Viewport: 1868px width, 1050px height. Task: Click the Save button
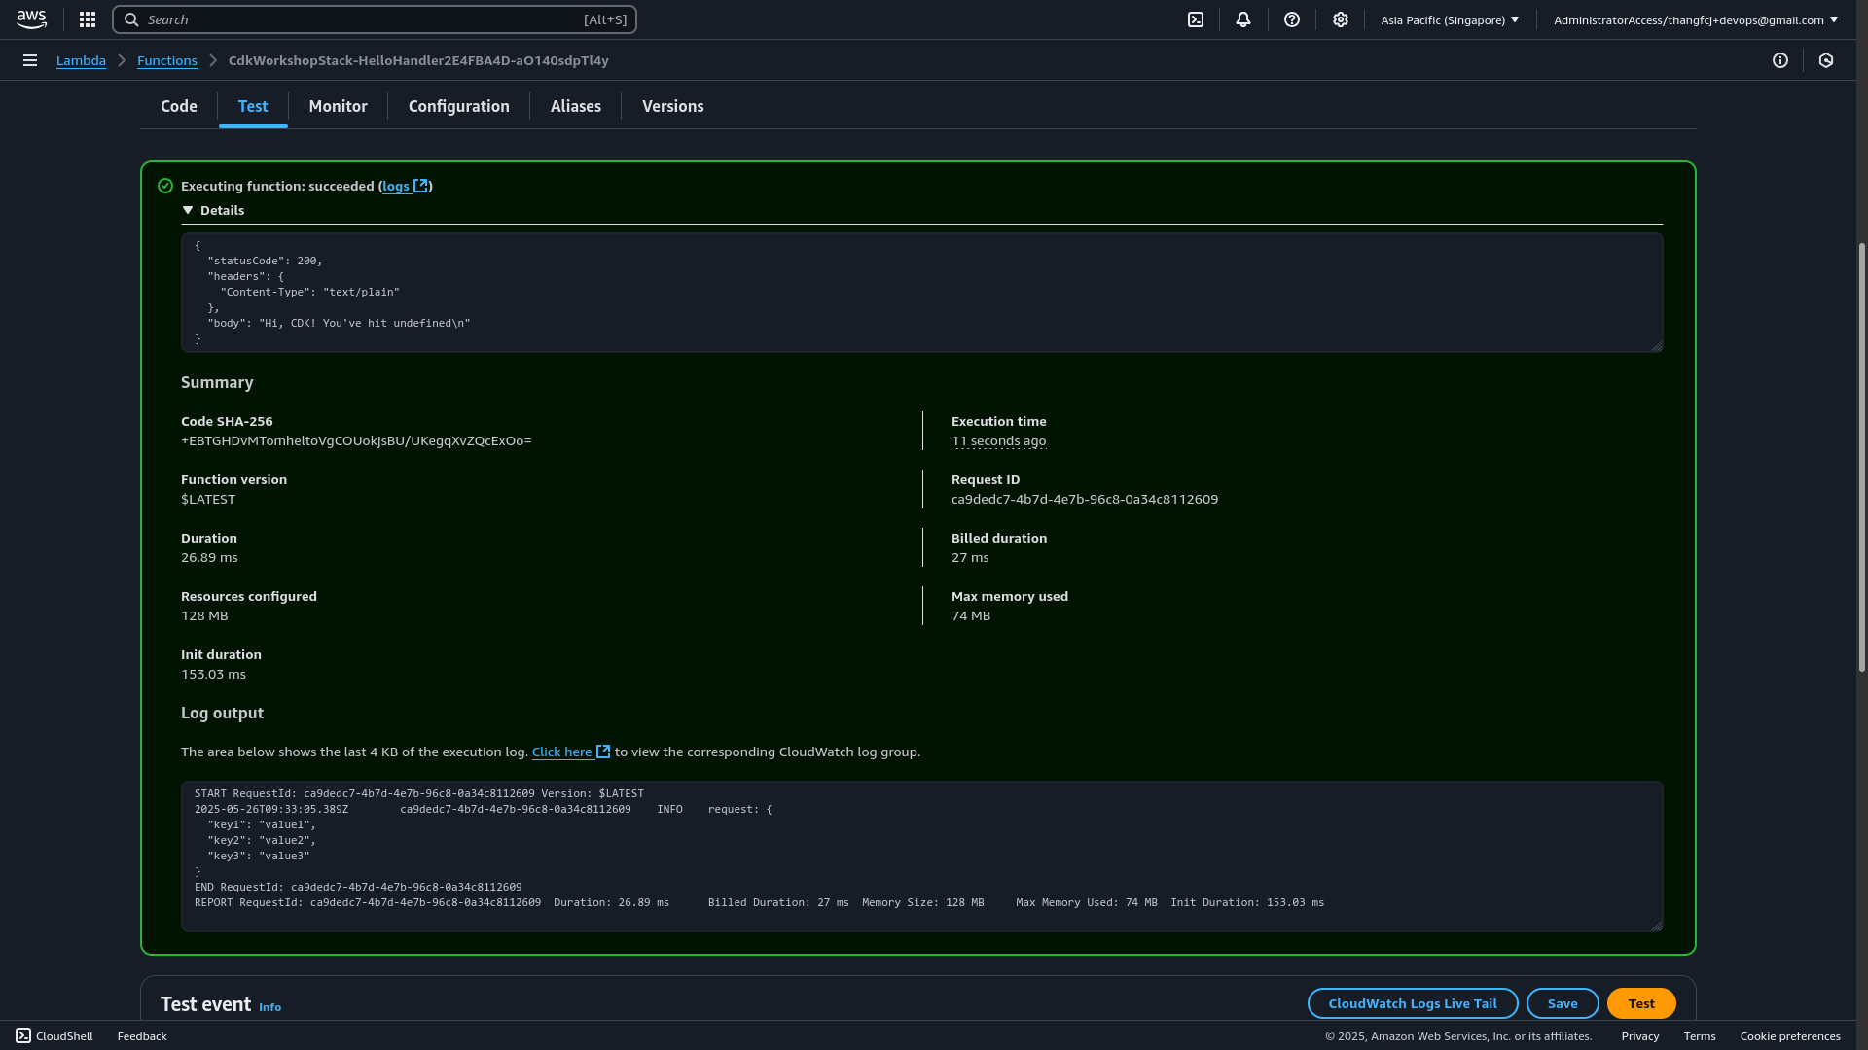click(x=1563, y=1003)
